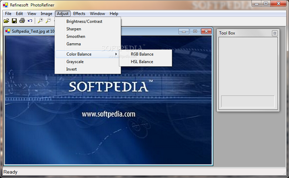Open the View menu
Screen dimensions: 289x178
pos(32,14)
